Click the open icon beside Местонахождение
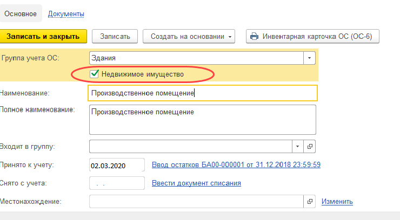 [x=310, y=202]
